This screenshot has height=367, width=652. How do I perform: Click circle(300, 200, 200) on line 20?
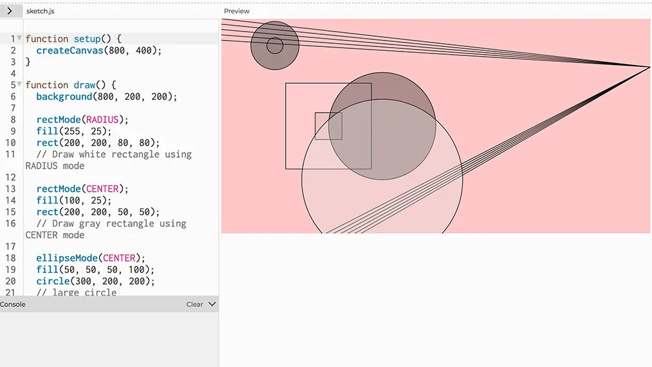point(95,281)
